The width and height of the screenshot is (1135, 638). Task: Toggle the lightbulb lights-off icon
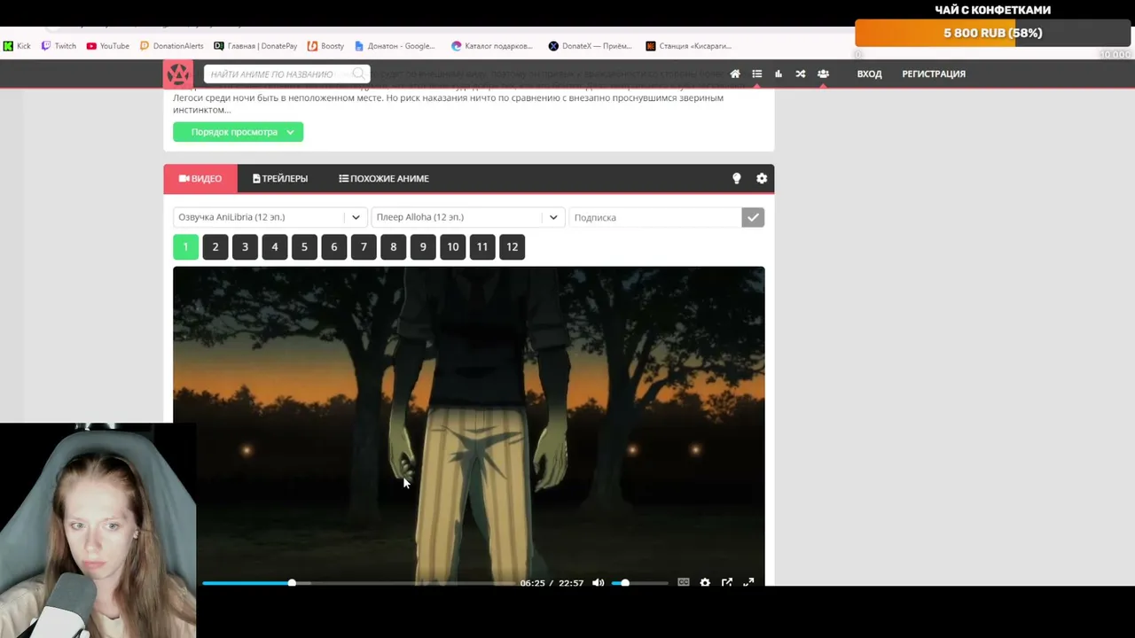(736, 178)
